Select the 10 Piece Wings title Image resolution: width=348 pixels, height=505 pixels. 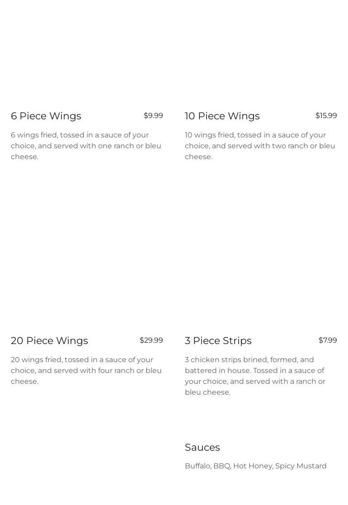(x=222, y=116)
